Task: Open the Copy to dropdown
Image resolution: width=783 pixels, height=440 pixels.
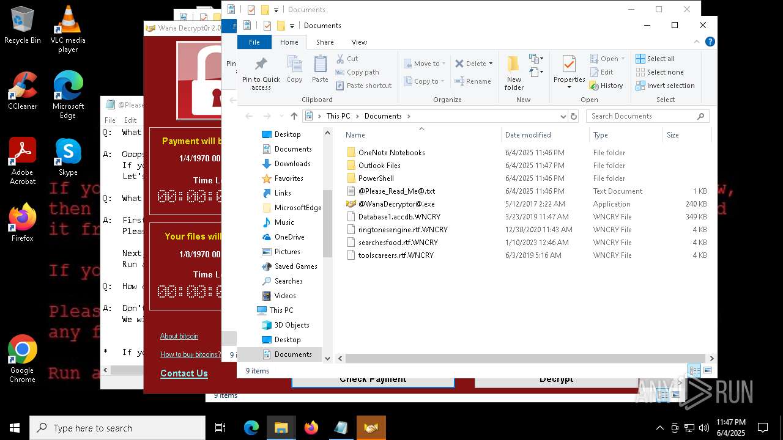Action: pyautogui.click(x=424, y=81)
